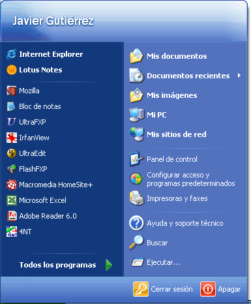Viewport: 251px width, 304px height.
Task: Click user name Javier Gutiérrez
Action: tap(53, 21)
